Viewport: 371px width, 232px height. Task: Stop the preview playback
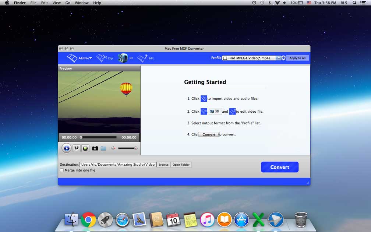click(x=85, y=148)
